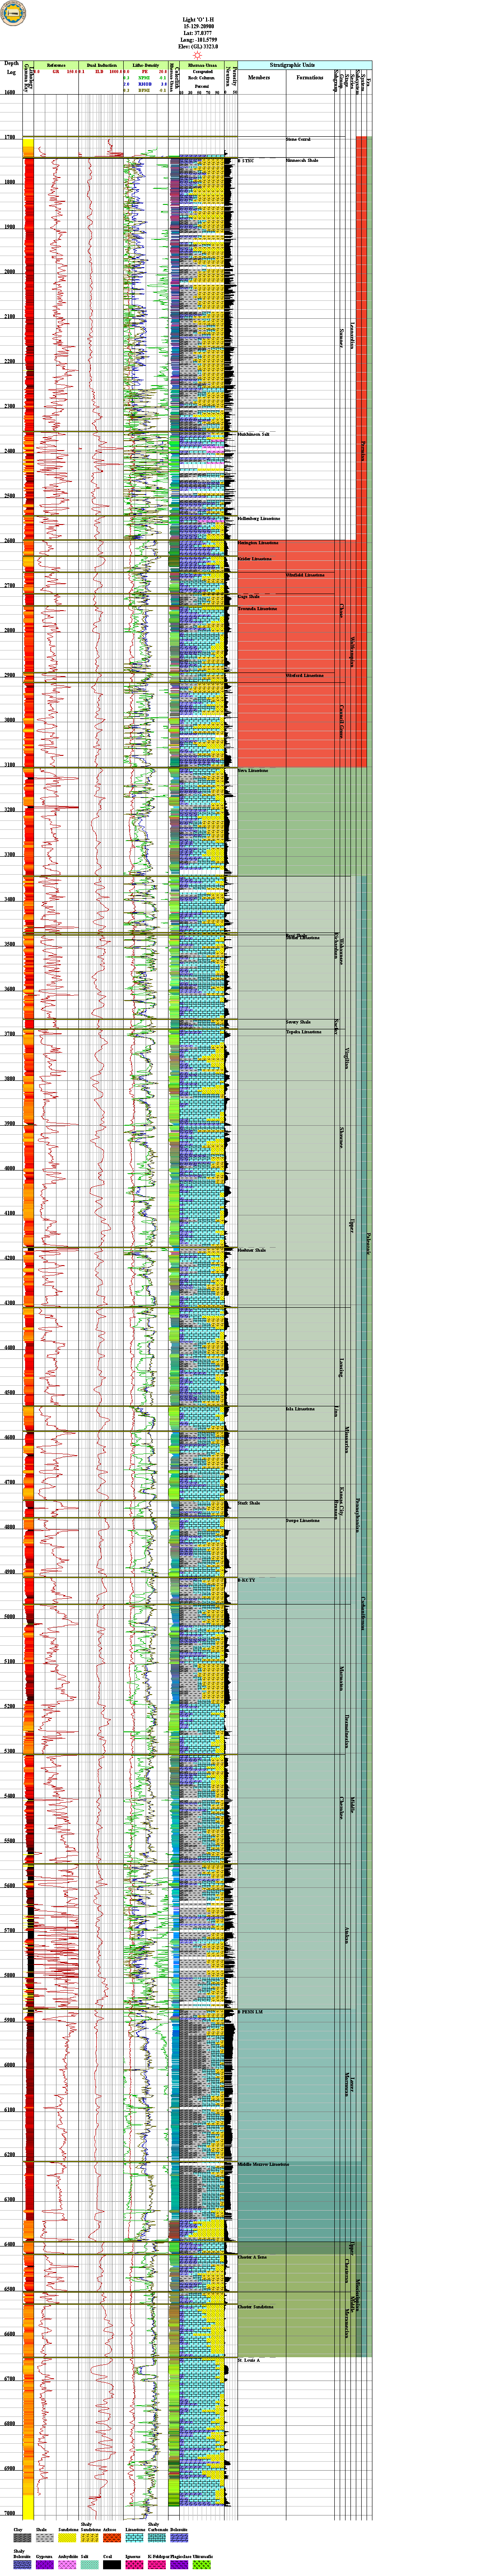Click the Topeka Limestone formation label
The height and width of the screenshot is (2576, 484).
tap(304, 1031)
